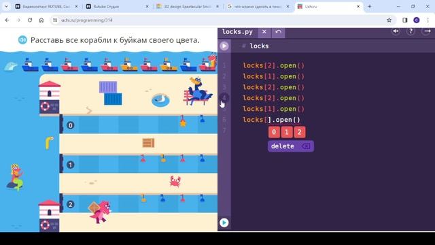Bookmark this page with the star
The image size is (435, 245).
pyautogui.click(x=389, y=20)
